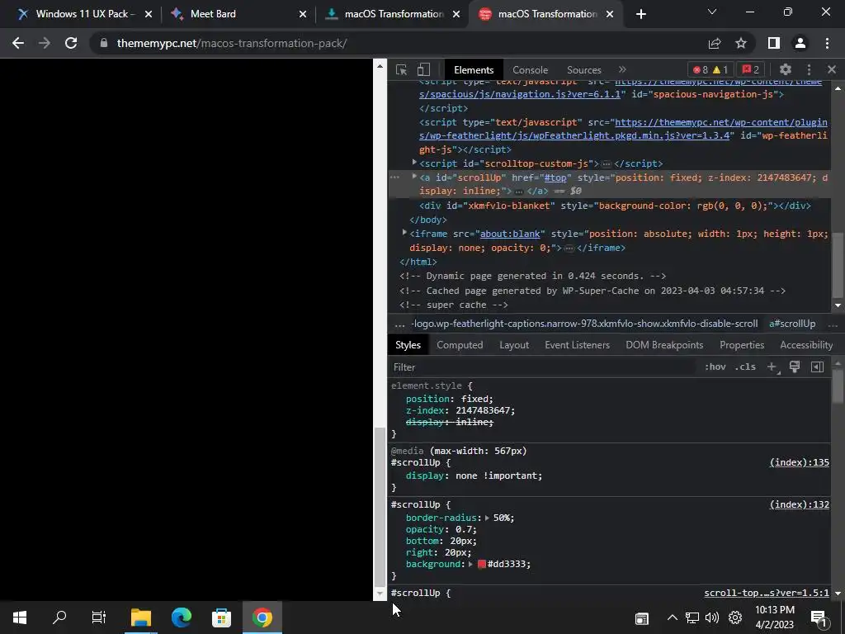Go back to the previous page
The image size is (845, 634).
coord(18,43)
